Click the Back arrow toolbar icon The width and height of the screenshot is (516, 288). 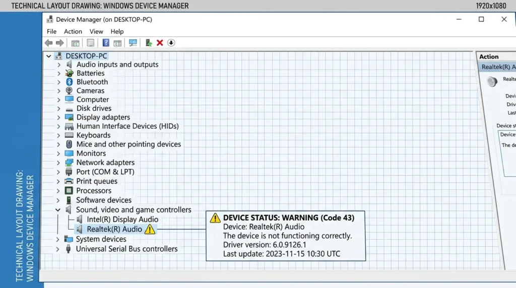pyautogui.click(x=49, y=43)
